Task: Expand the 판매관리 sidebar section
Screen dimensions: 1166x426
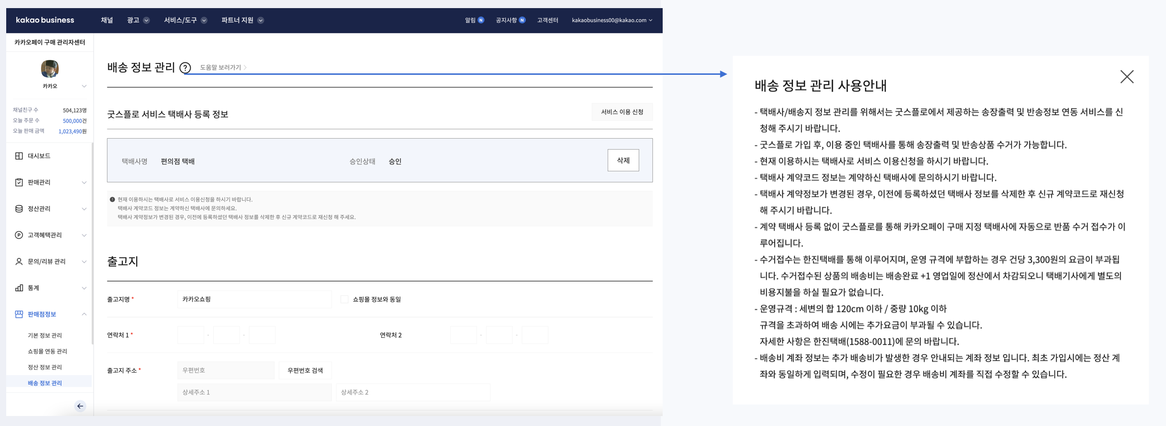Action: pos(84,183)
